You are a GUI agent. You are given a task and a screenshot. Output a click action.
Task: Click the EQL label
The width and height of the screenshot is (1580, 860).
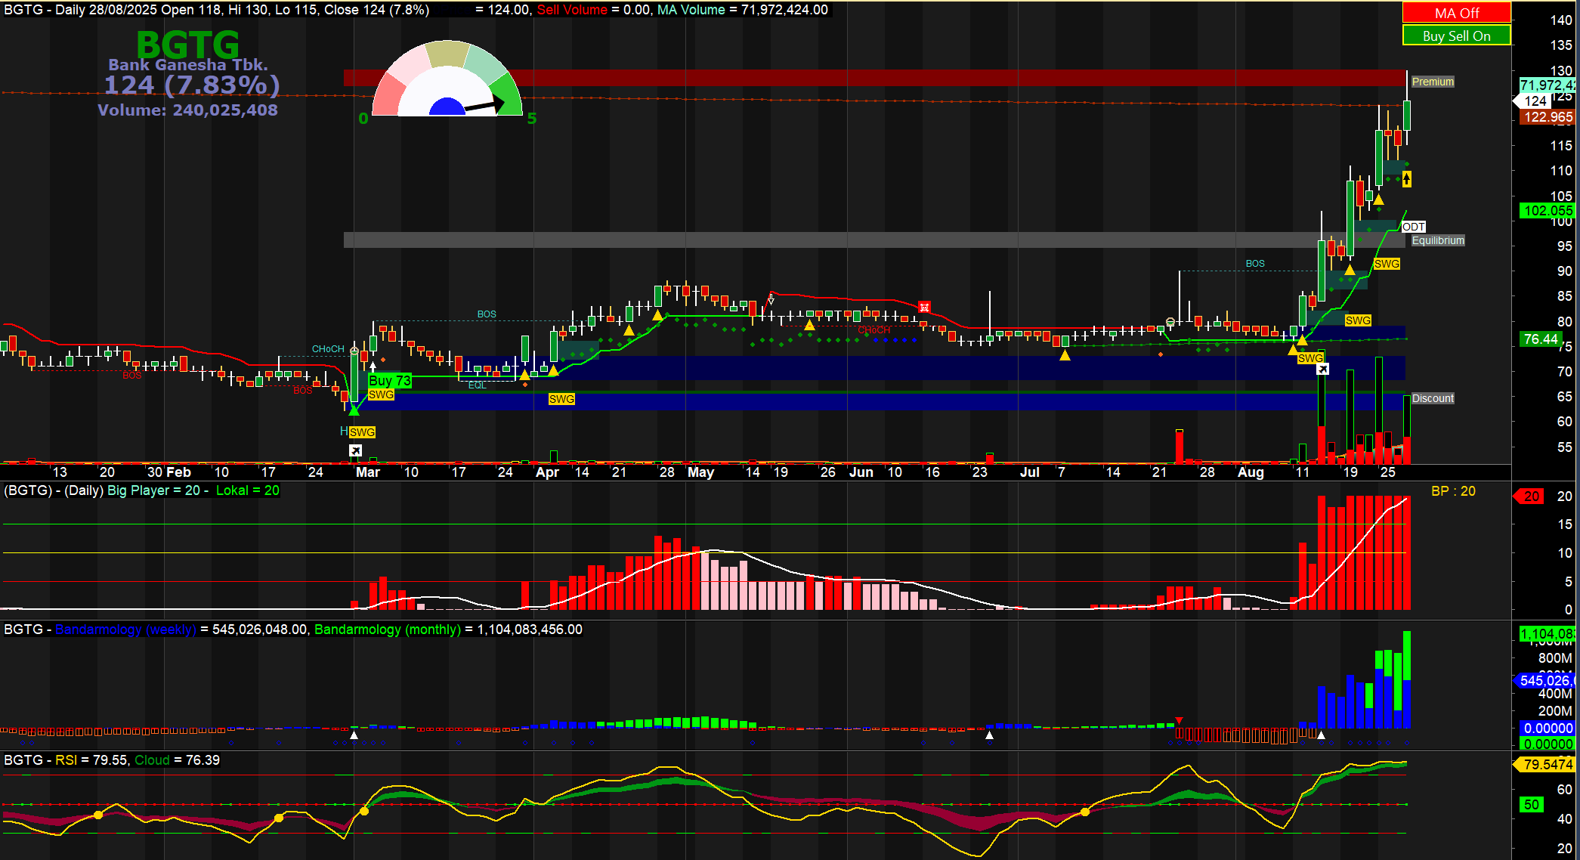[x=478, y=385]
